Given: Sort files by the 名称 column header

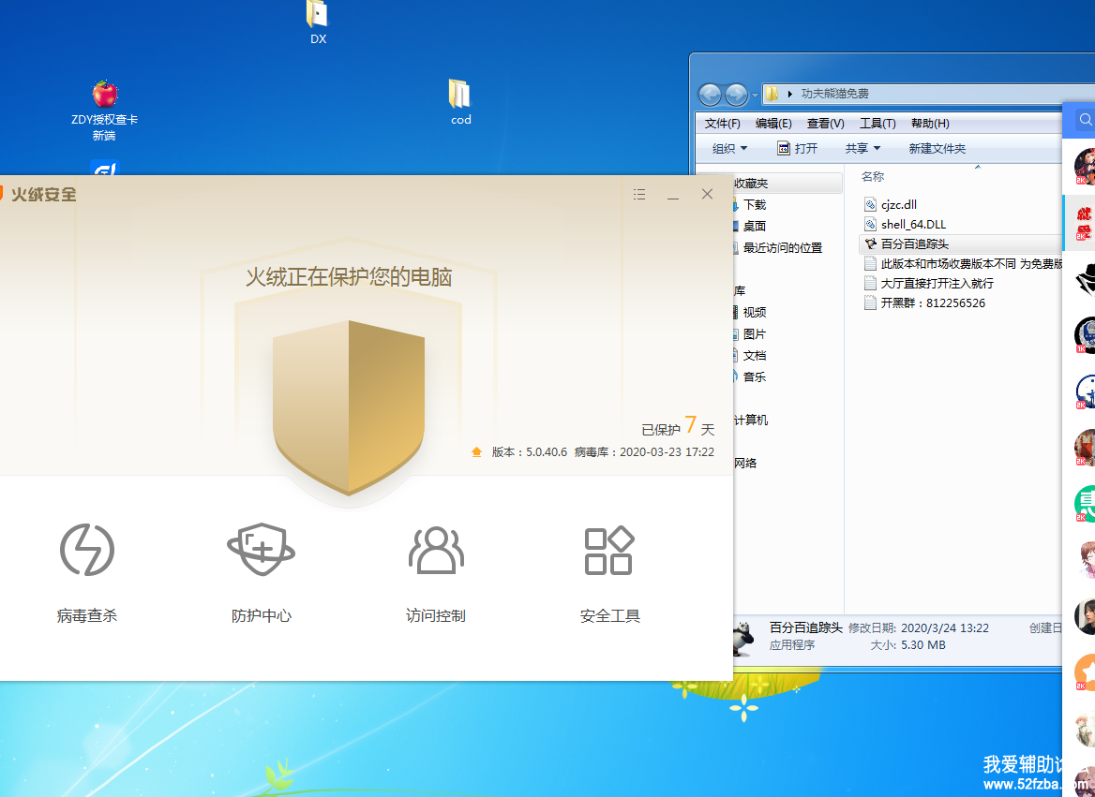Looking at the screenshot, I should click(x=873, y=177).
